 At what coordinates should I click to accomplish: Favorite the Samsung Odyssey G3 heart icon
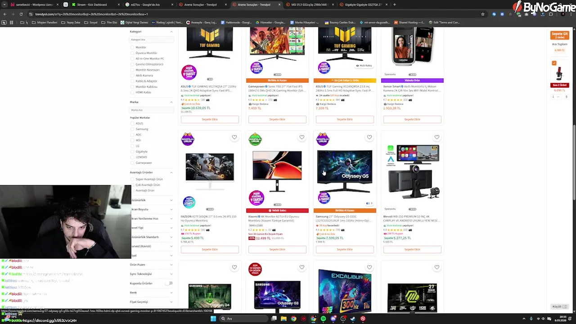tap(301, 267)
